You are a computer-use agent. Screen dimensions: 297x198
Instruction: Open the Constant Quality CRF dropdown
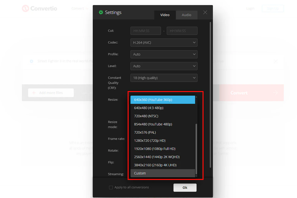tap(164, 78)
